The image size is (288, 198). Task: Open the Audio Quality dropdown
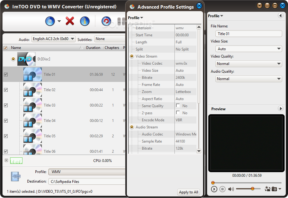pyautogui.click(x=249, y=79)
